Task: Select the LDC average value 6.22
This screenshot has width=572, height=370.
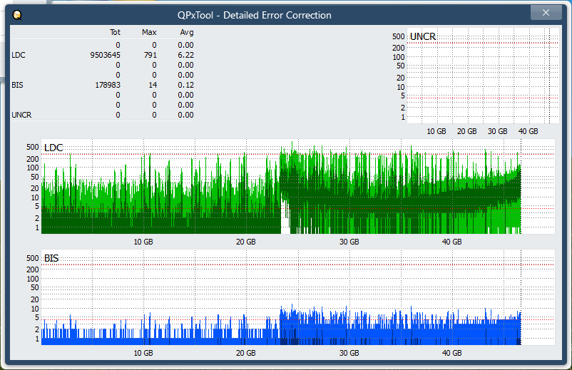Action: [x=185, y=55]
